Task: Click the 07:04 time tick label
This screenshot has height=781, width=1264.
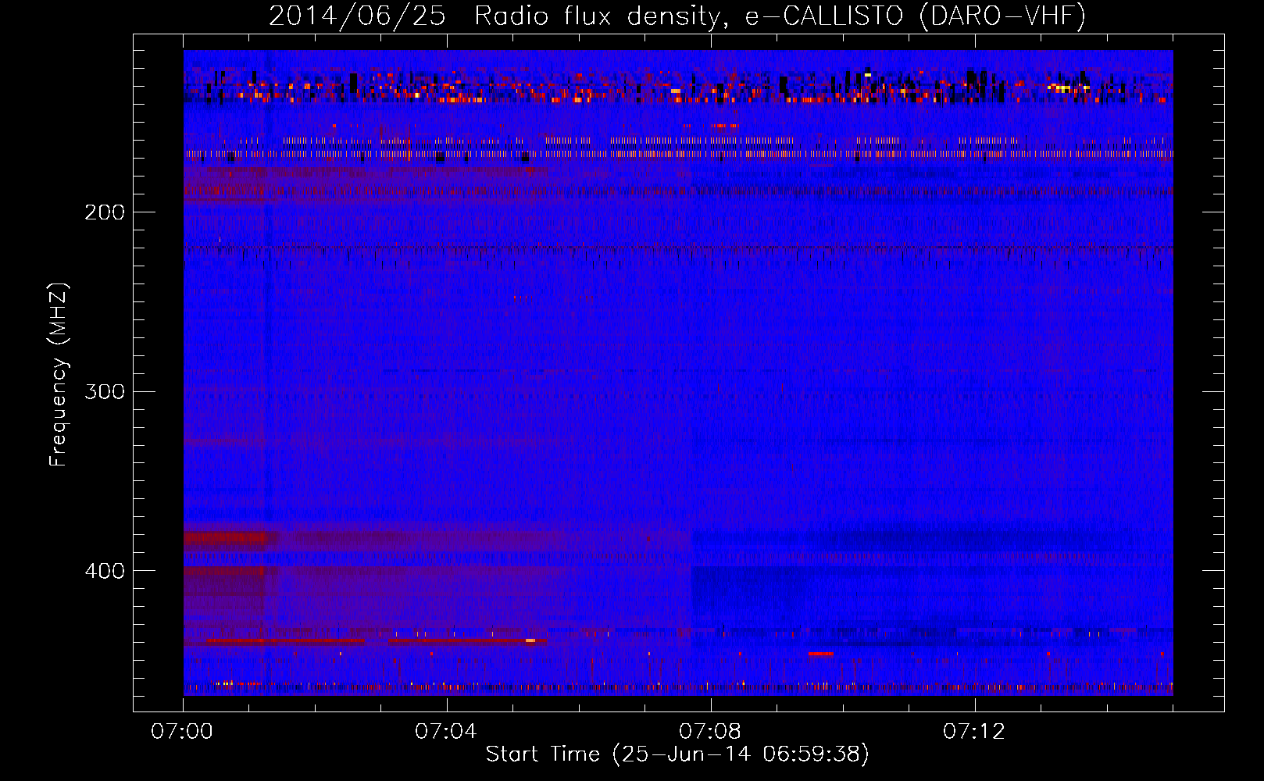Action: click(447, 732)
